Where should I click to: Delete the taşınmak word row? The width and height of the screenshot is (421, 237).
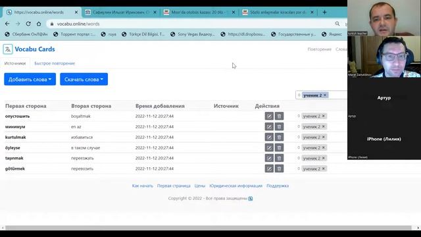click(x=279, y=158)
